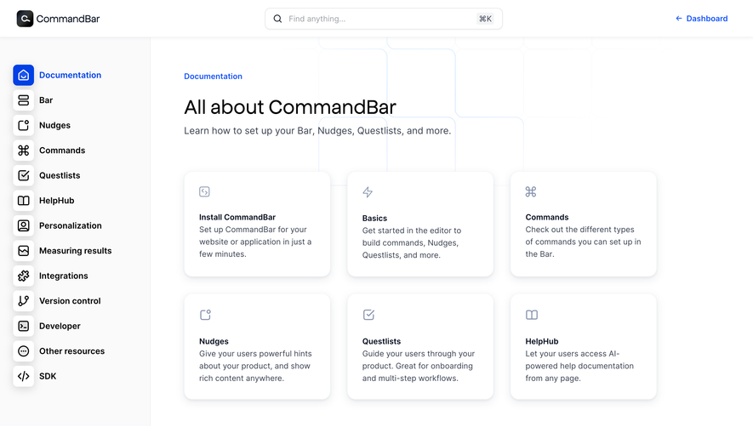Screen dimensions: 753x427
Task: Open Questlists label in sidebar
Action: point(60,175)
